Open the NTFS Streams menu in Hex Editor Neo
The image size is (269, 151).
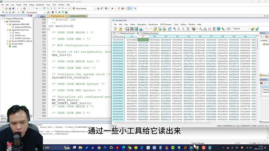pyautogui.click(x=166, y=24)
